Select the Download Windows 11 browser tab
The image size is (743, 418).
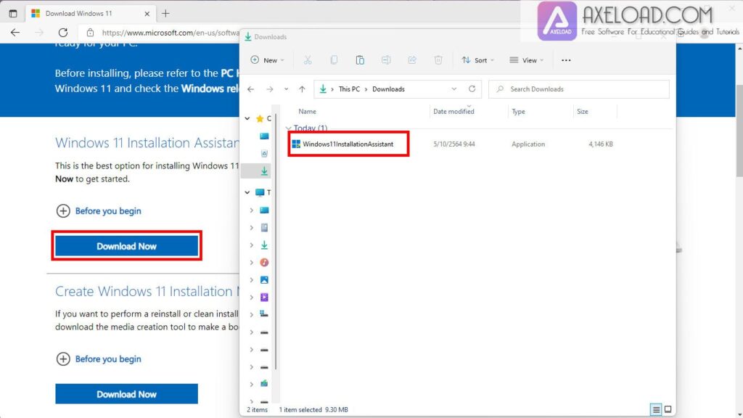tap(90, 13)
